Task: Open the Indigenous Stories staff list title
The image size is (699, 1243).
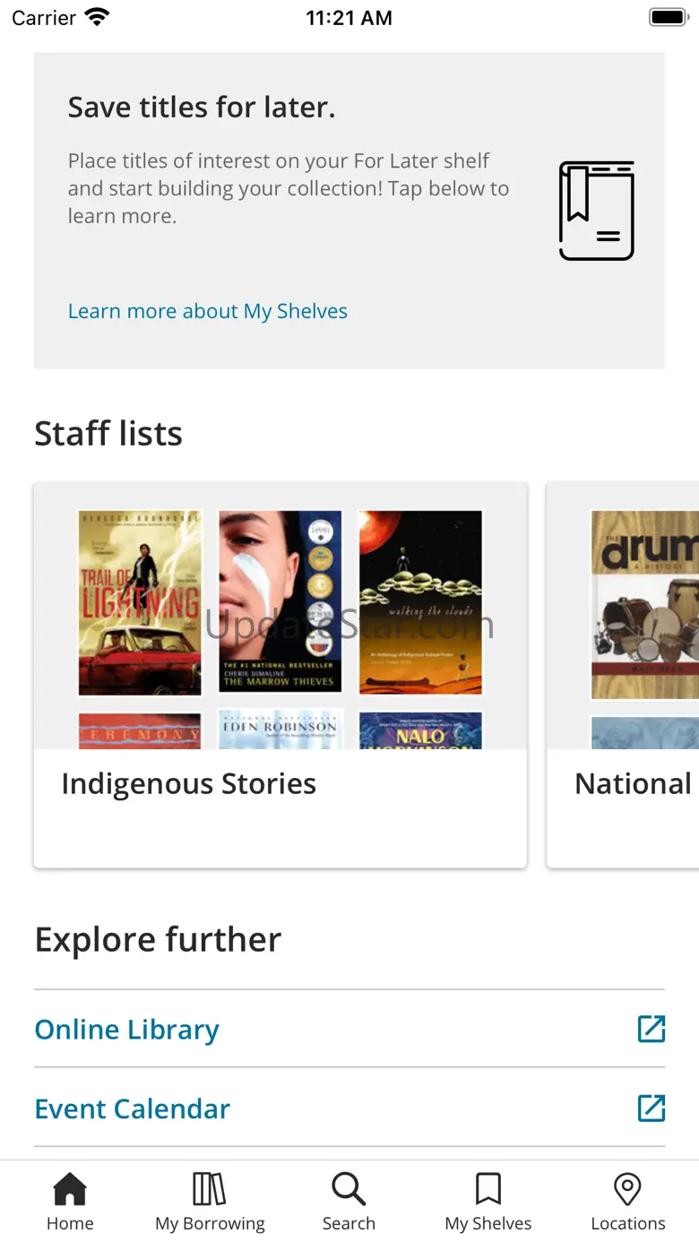Action: pos(189,784)
